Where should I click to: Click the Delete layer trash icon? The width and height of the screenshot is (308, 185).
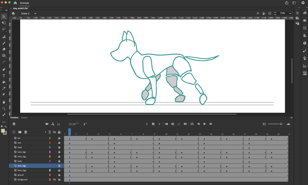click(x=26, y=132)
